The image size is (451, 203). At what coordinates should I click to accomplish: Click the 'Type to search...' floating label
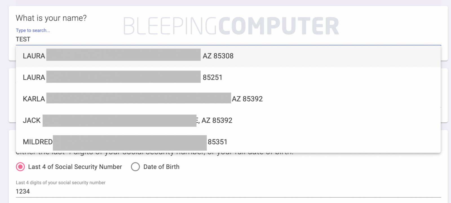33,30
